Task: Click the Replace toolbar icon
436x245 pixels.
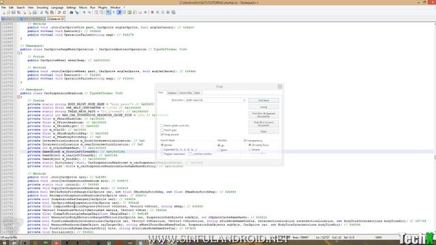Action: pos(76,12)
